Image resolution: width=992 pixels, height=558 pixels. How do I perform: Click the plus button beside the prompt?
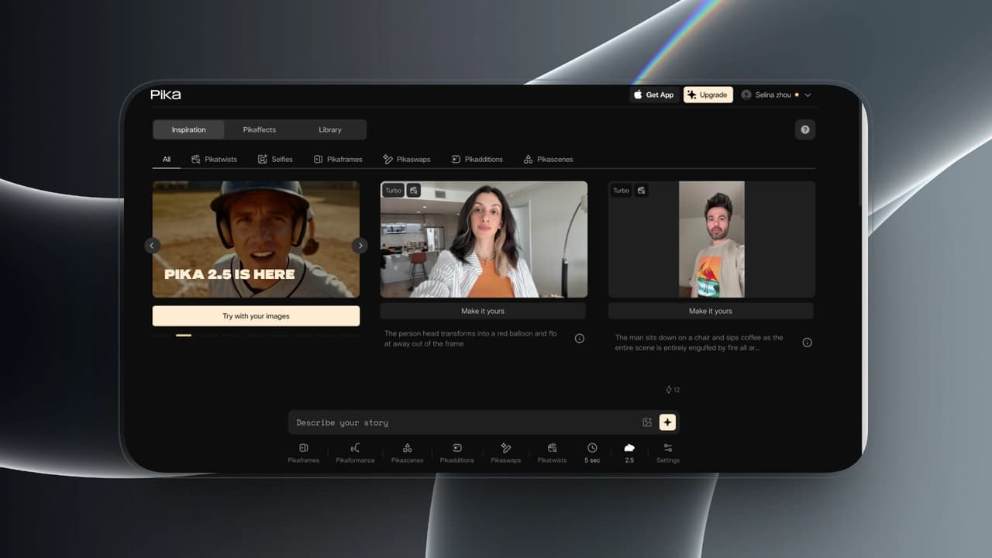pyautogui.click(x=668, y=422)
